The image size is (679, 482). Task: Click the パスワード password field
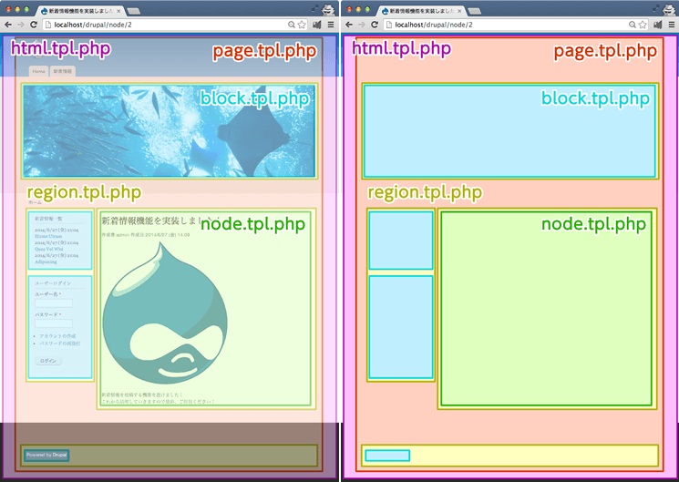54,323
